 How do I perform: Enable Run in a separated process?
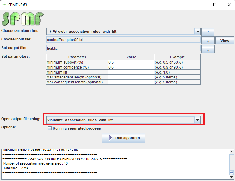coord(49,128)
